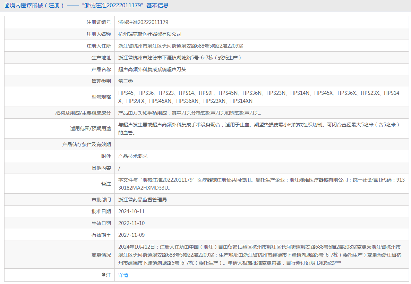The height and width of the screenshot is (284, 411).
Task: Select registration number 浙械注准20222011179 value
Action: tap(143, 22)
